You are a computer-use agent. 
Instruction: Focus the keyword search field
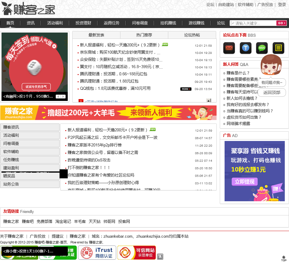point(253,23)
